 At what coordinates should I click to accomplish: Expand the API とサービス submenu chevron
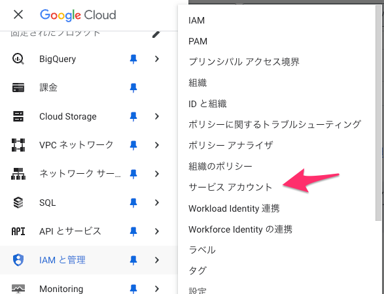point(157,231)
